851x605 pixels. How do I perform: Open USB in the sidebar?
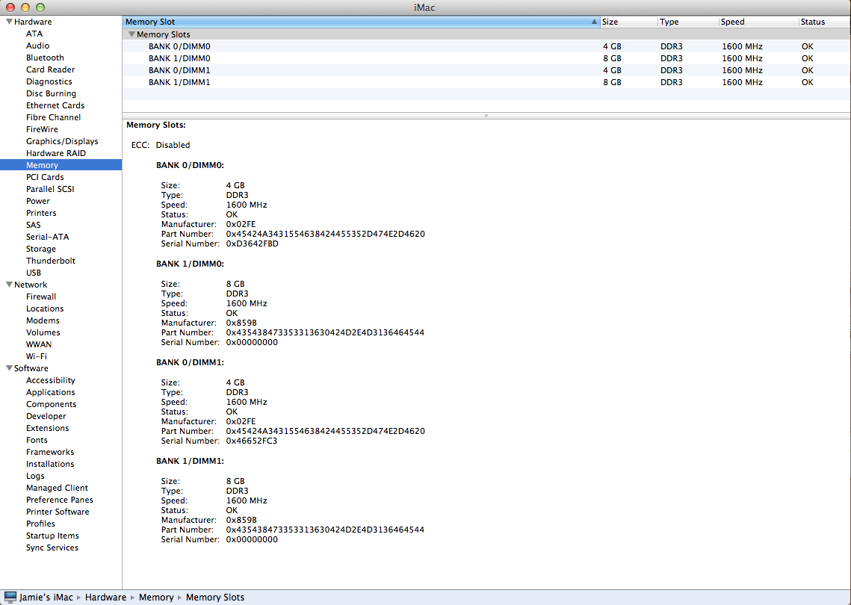point(34,273)
